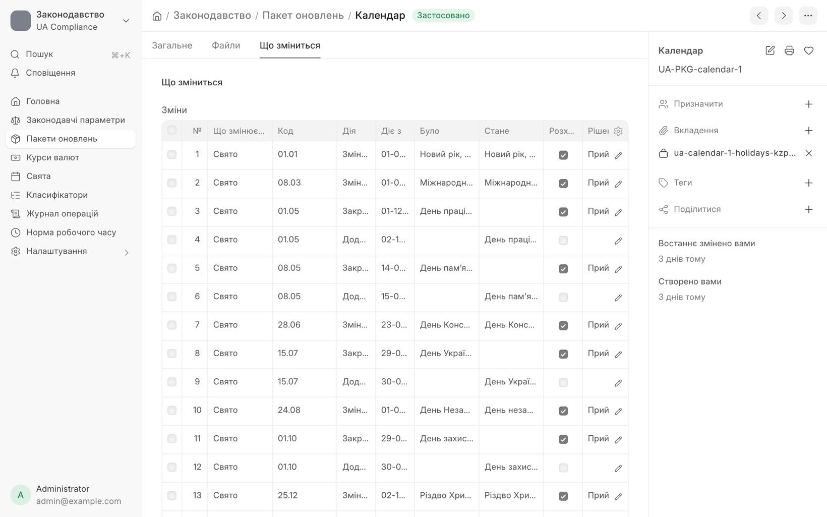Open the ua-calendar-1-holidays attachment file

tap(735, 153)
